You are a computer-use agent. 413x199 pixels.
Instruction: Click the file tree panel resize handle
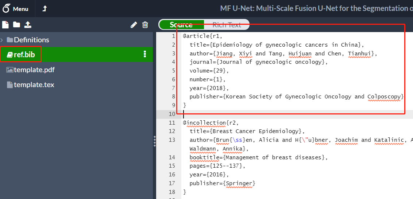tap(155, 141)
